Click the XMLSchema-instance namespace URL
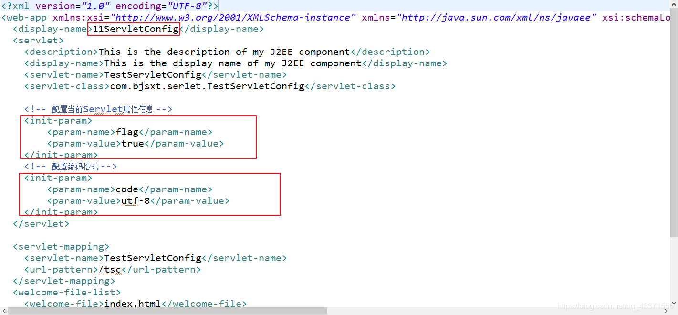The image size is (678, 315). [233, 18]
